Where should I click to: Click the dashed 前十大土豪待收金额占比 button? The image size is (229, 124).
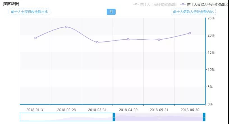point(29,12)
